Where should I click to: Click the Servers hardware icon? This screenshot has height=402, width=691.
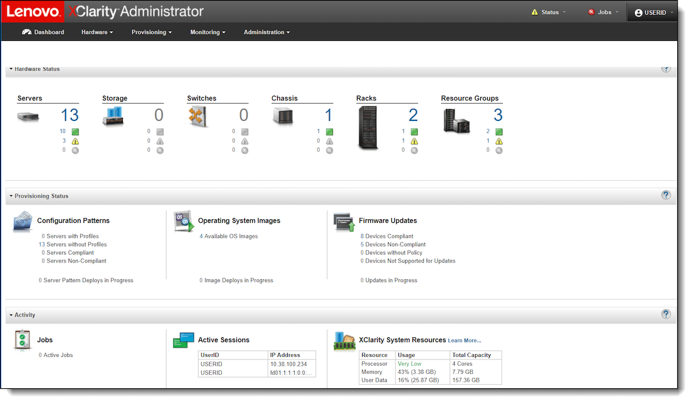click(x=28, y=117)
